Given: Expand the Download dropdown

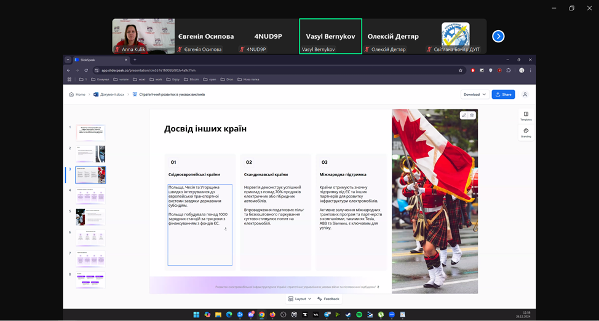Looking at the screenshot, I should (475, 95).
